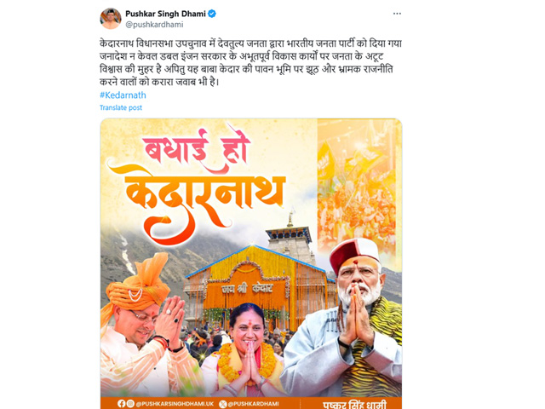Click the "जय श्री केदार" temple sign
The height and width of the screenshot is (409, 545).
coord(247,289)
